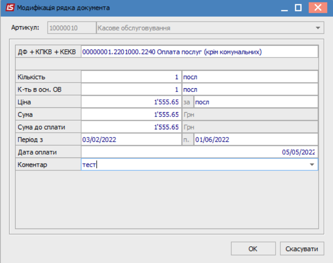
Task: Open the Артикул dropdown arrow
Action: pyautogui.click(x=318, y=28)
